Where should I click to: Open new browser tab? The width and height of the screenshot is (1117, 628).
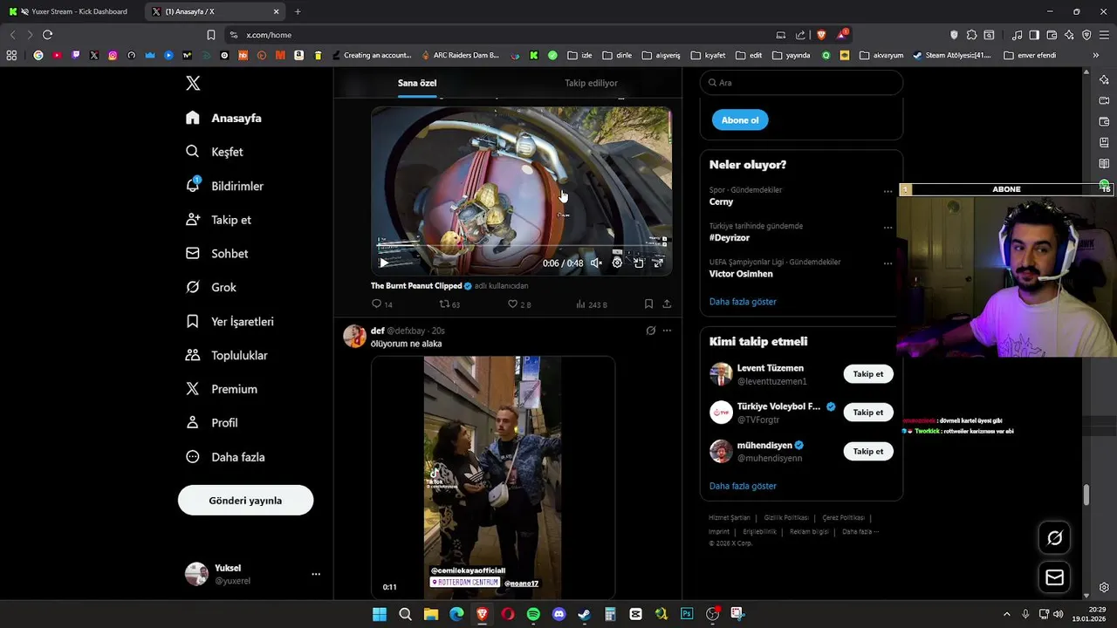click(x=298, y=11)
